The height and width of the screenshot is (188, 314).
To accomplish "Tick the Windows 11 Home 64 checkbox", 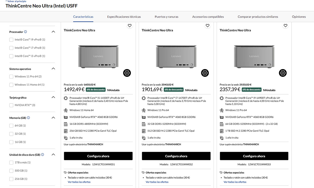I will pyautogui.click(x=11, y=85).
